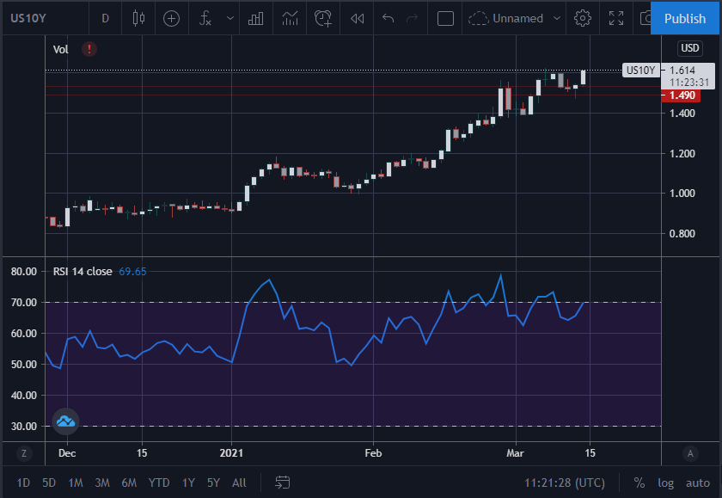Click the RSI value 69.65
The image size is (722, 498).
pyautogui.click(x=132, y=271)
